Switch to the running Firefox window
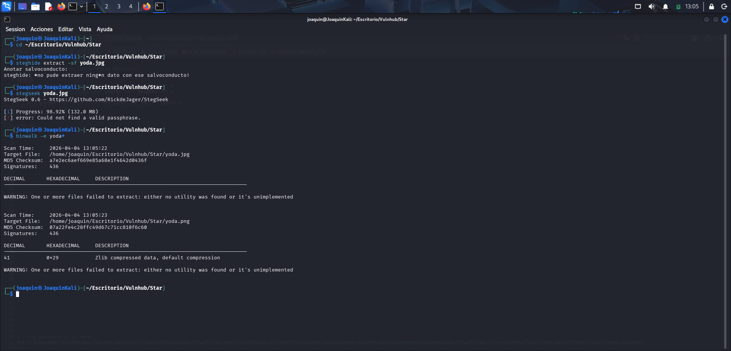 click(147, 6)
